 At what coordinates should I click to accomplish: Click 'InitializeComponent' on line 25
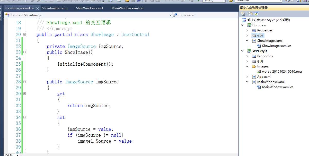tap(82, 64)
